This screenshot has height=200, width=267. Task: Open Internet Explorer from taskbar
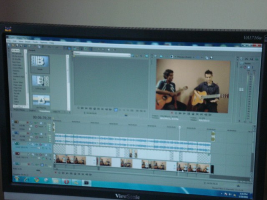27,180
